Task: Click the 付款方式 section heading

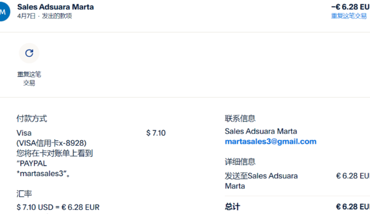Action: 31,119
